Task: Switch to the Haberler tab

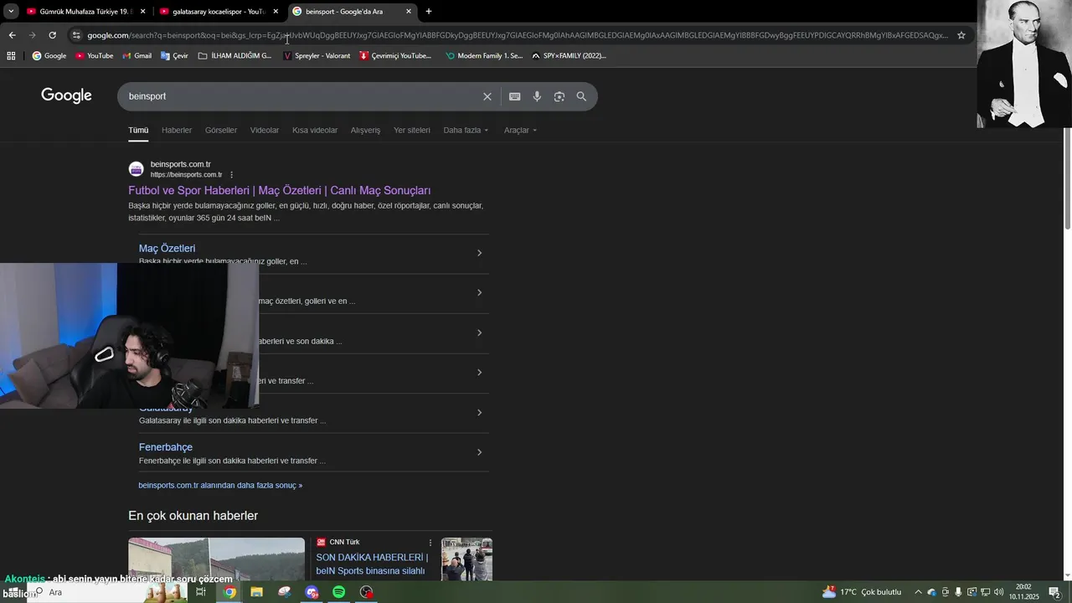Action: point(177,131)
